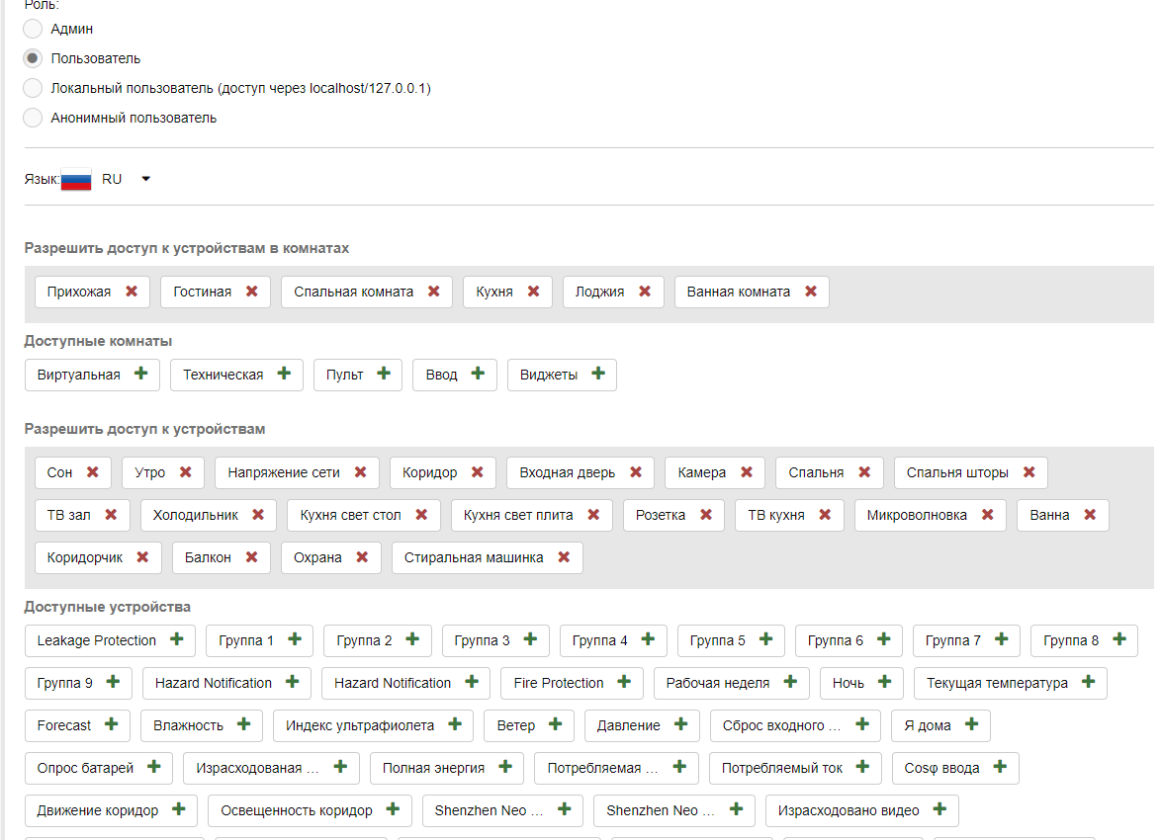Remove Прихожая room with red X

click(132, 292)
